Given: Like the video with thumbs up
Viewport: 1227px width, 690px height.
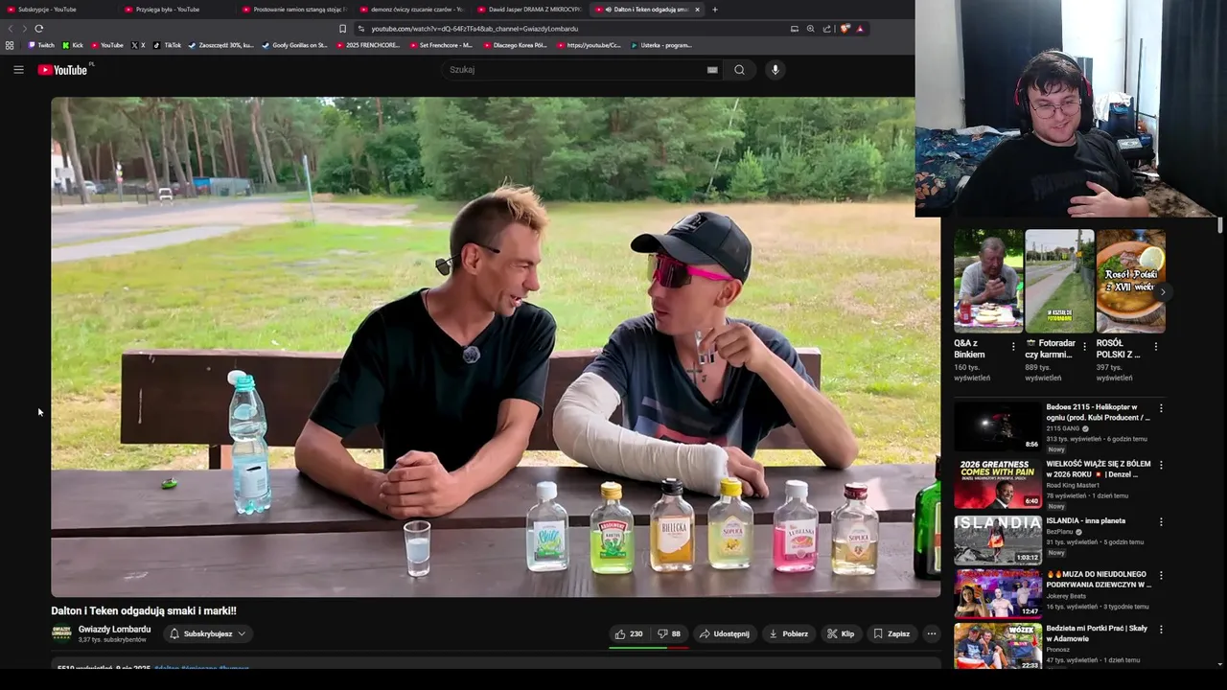Looking at the screenshot, I should 629,633.
